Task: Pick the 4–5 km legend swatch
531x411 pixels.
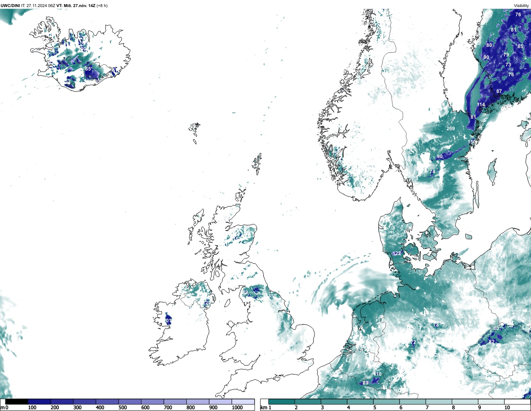Action: [360, 401]
